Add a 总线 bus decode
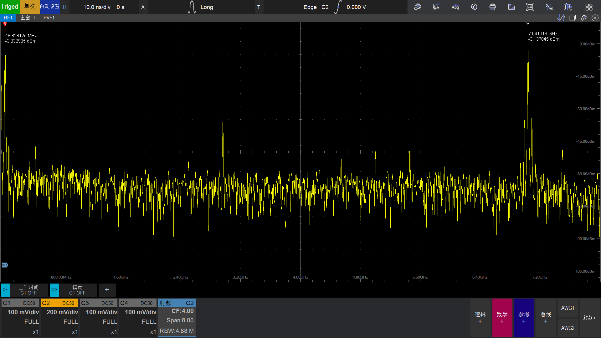 546,317
